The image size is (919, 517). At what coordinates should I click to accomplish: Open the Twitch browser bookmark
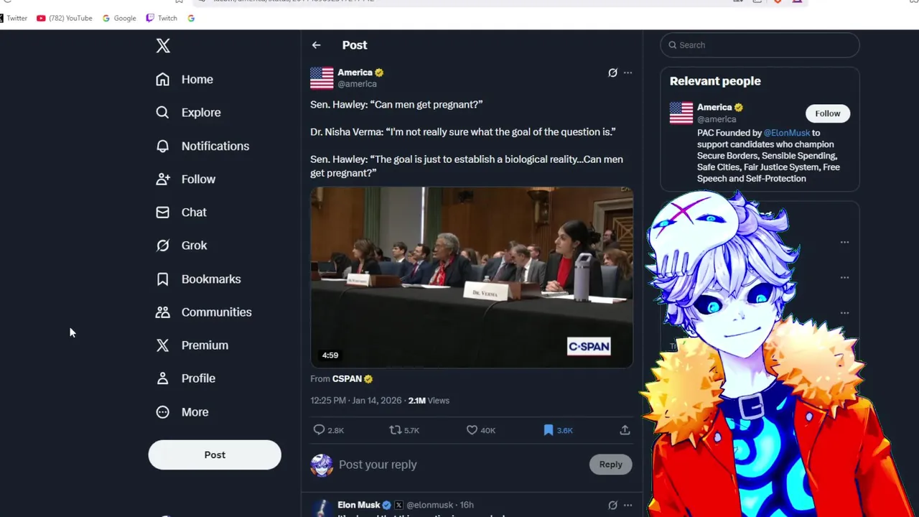(162, 18)
